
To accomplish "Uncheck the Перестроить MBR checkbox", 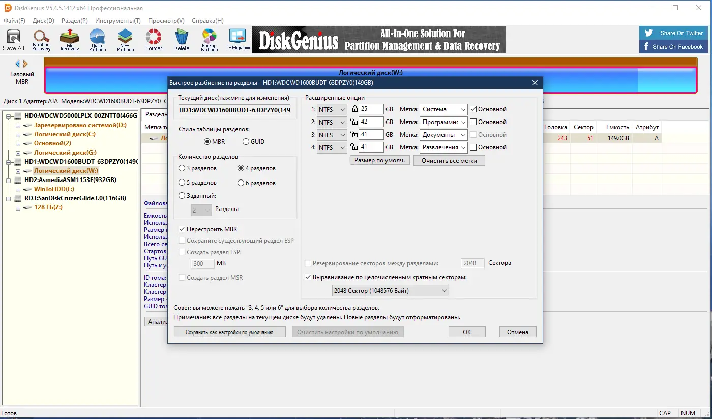I will [x=182, y=229].
